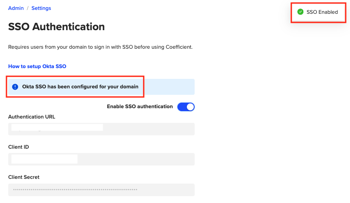The image size is (350, 203).
Task: Focus the Authentication URL input field
Action: (x=101, y=129)
